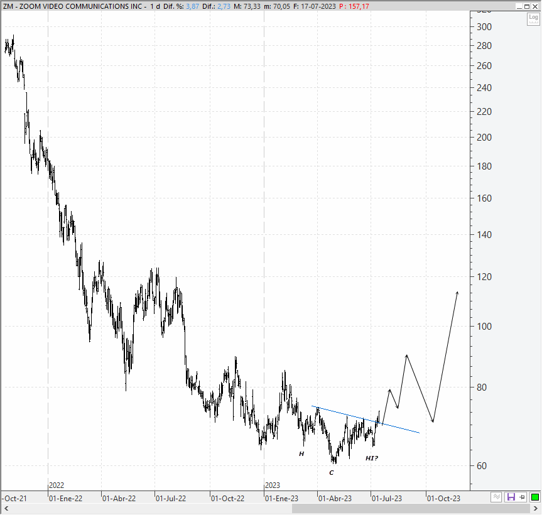Click the purple floppy disk save icon
This screenshot has width=542, height=515.
pos(511,497)
